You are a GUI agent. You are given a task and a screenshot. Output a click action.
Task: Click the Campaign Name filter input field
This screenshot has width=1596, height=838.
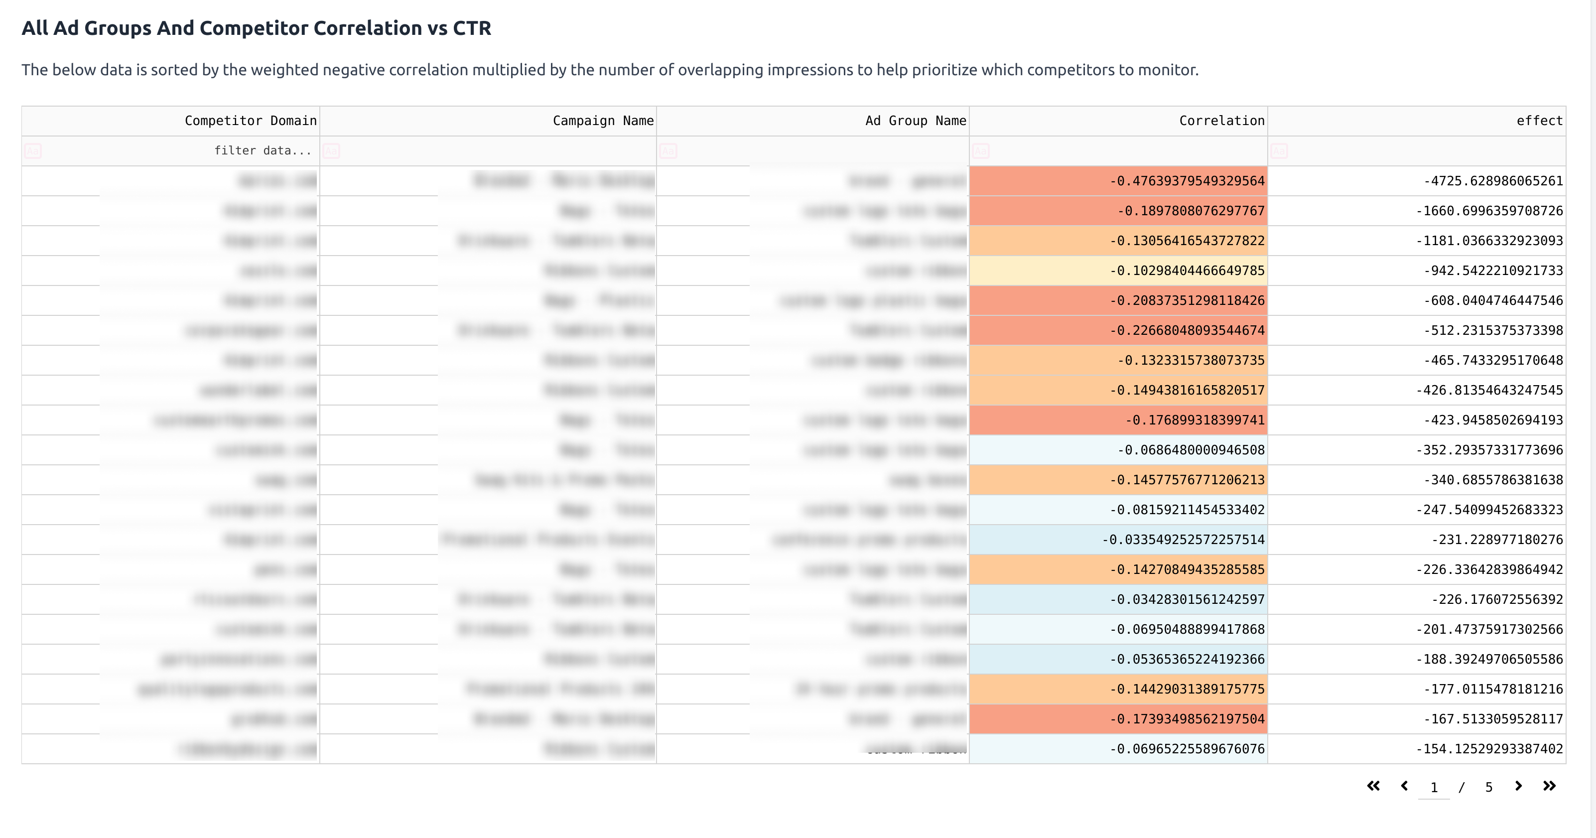496,150
